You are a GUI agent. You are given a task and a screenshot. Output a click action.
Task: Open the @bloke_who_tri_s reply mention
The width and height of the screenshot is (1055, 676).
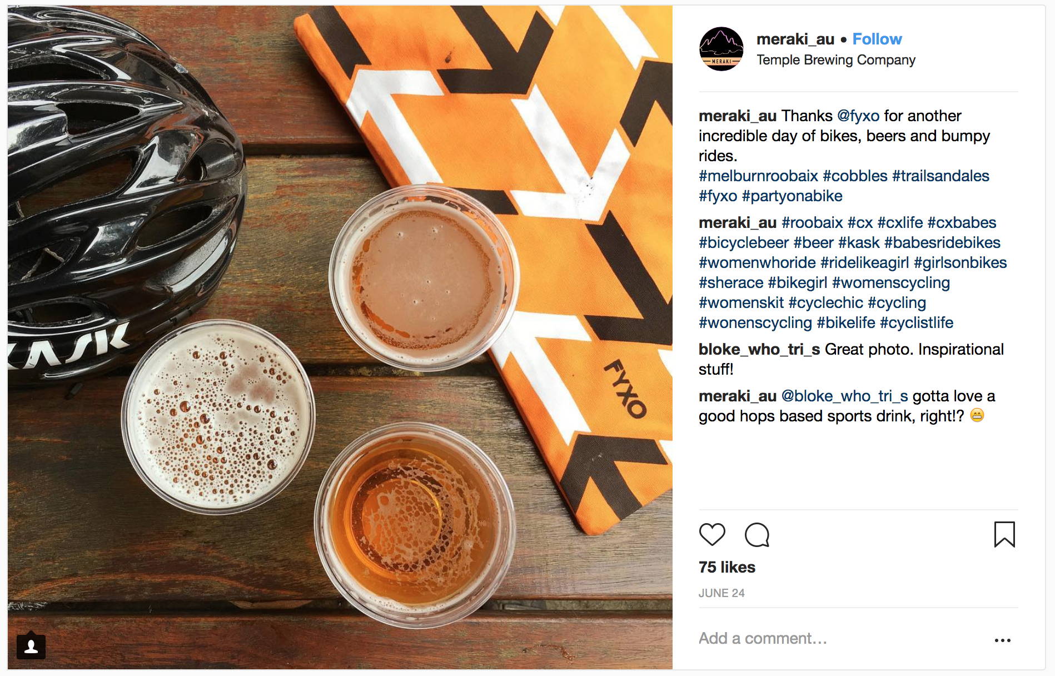pyautogui.click(x=845, y=396)
